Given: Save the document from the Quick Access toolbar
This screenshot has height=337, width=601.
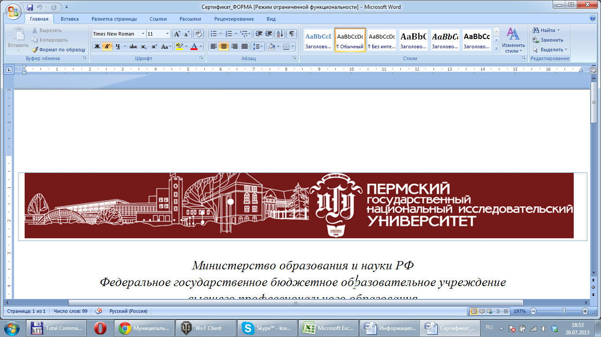Looking at the screenshot, I should [30, 7].
